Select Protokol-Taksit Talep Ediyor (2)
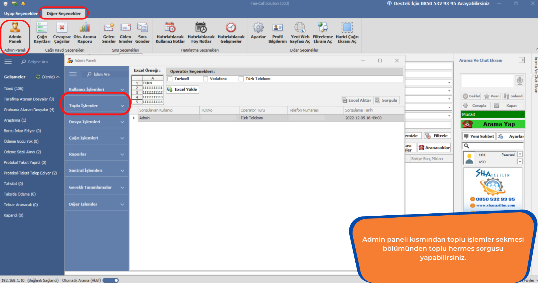538x283 pixels. (x=30, y=173)
